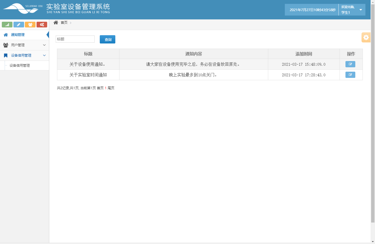The image size is (375, 244).
Task: Click the home icon next to 通知管理
Action: (x=5, y=34)
